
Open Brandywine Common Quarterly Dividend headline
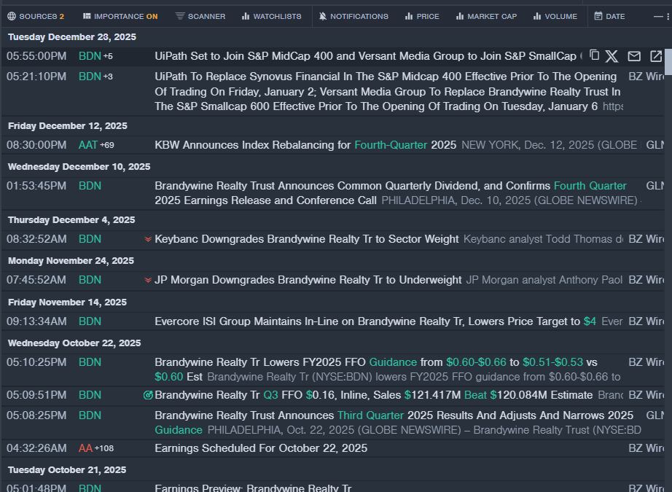point(391,193)
